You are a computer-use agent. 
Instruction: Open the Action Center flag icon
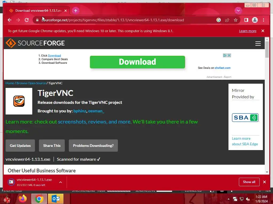click(x=235, y=199)
